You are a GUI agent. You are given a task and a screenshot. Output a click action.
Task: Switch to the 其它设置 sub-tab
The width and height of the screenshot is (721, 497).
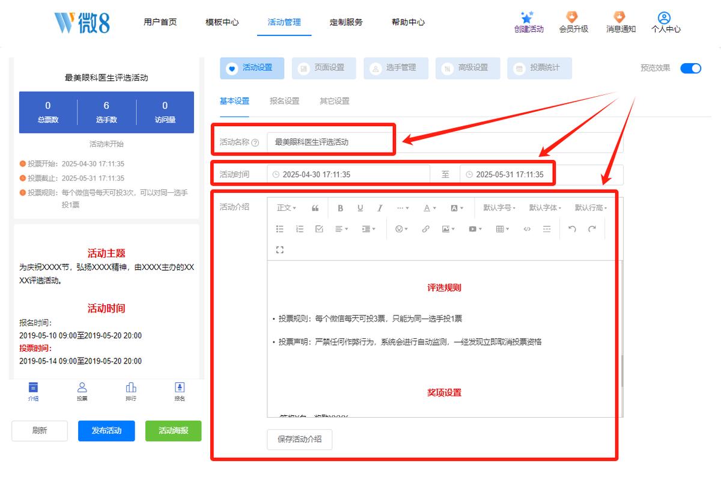click(x=335, y=101)
